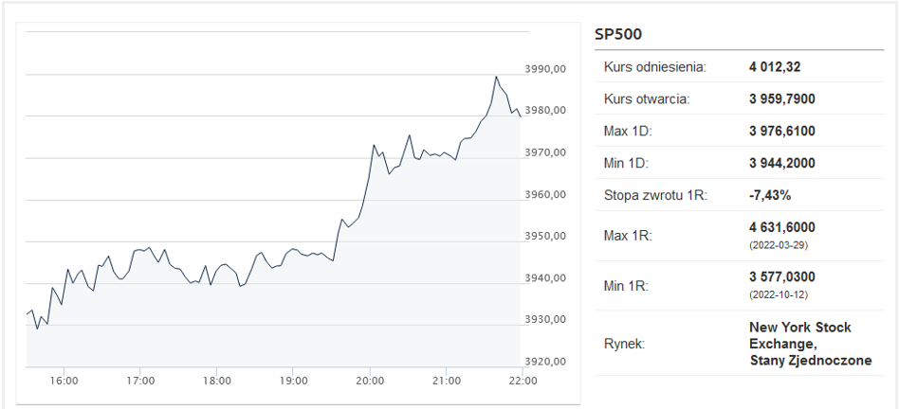Click the SP500 heading
This screenshot has width=899, height=409.
coord(618,34)
